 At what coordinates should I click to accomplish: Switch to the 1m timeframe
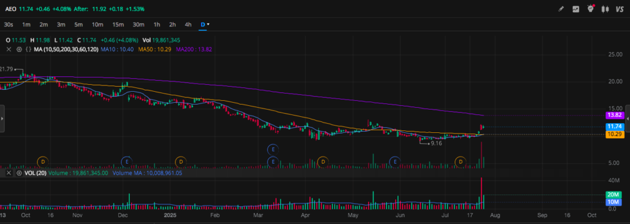pyautogui.click(x=26, y=25)
